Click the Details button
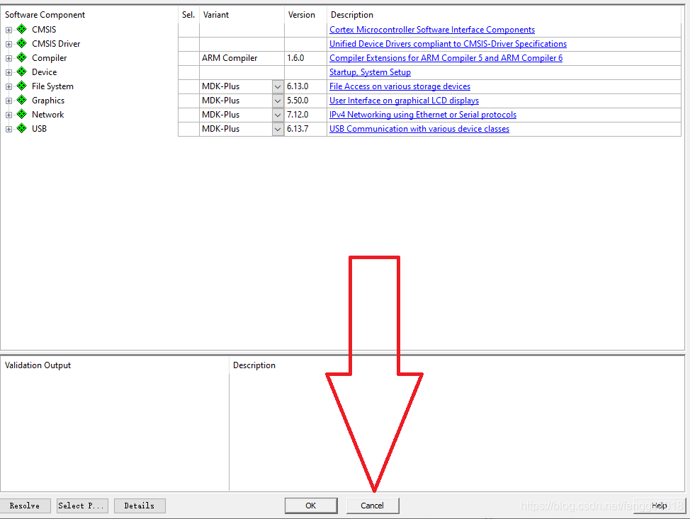 coord(140,506)
